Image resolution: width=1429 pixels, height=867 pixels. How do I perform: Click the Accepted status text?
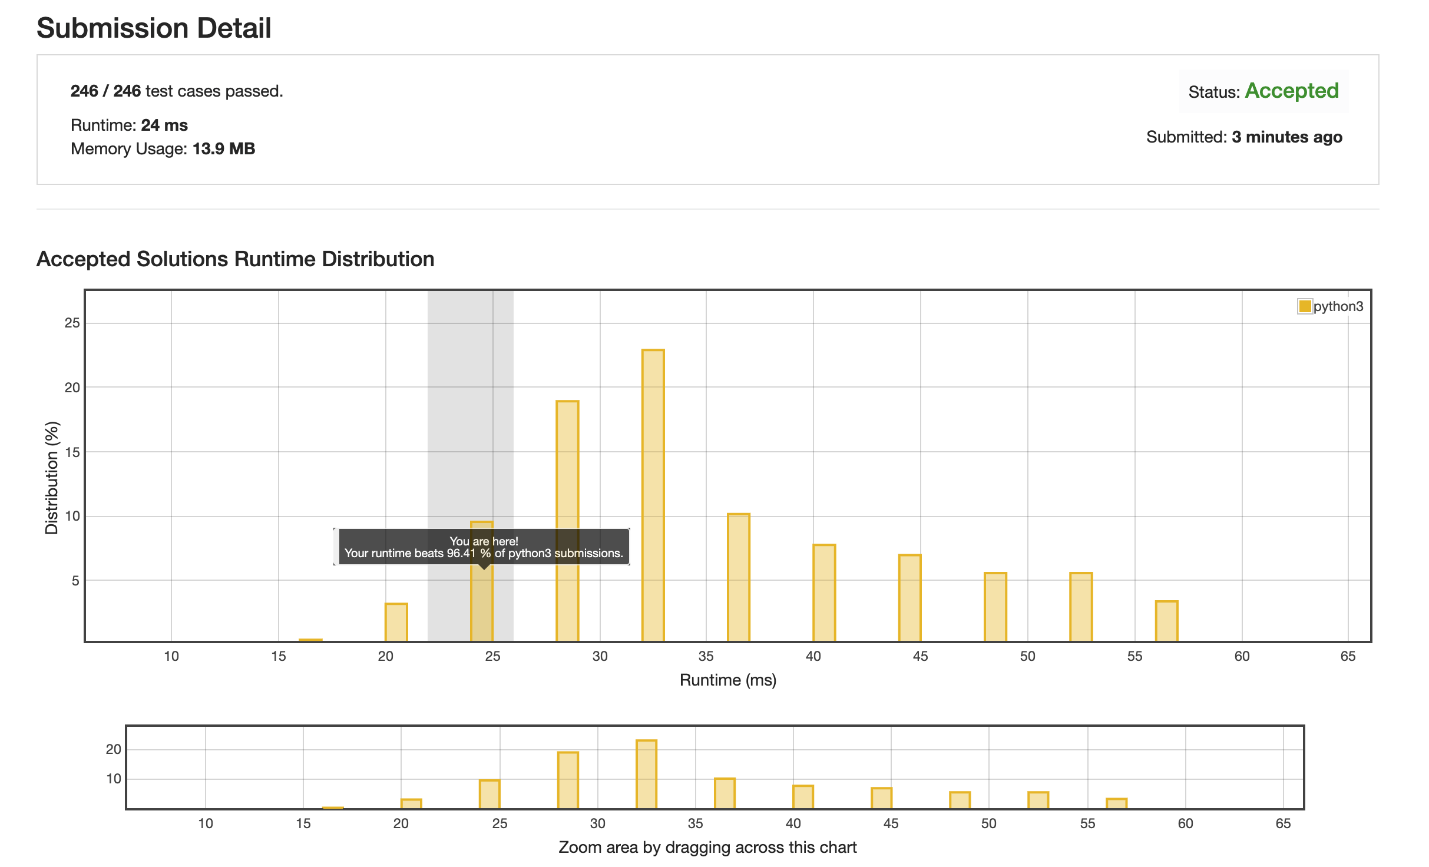pyautogui.click(x=1292, y=91)
